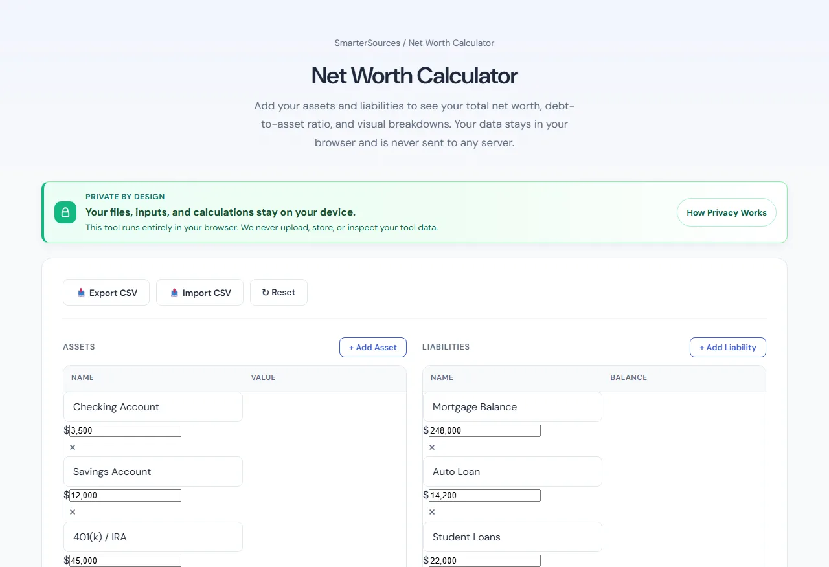
Task: Click the SmarterSources breadcrumb link
Action: [x=367, y=43]
